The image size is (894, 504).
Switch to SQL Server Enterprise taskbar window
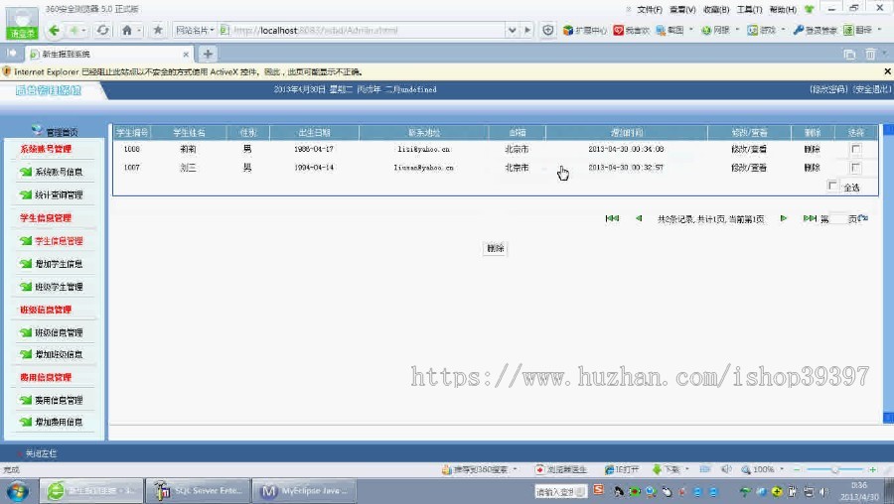(199, 490)
